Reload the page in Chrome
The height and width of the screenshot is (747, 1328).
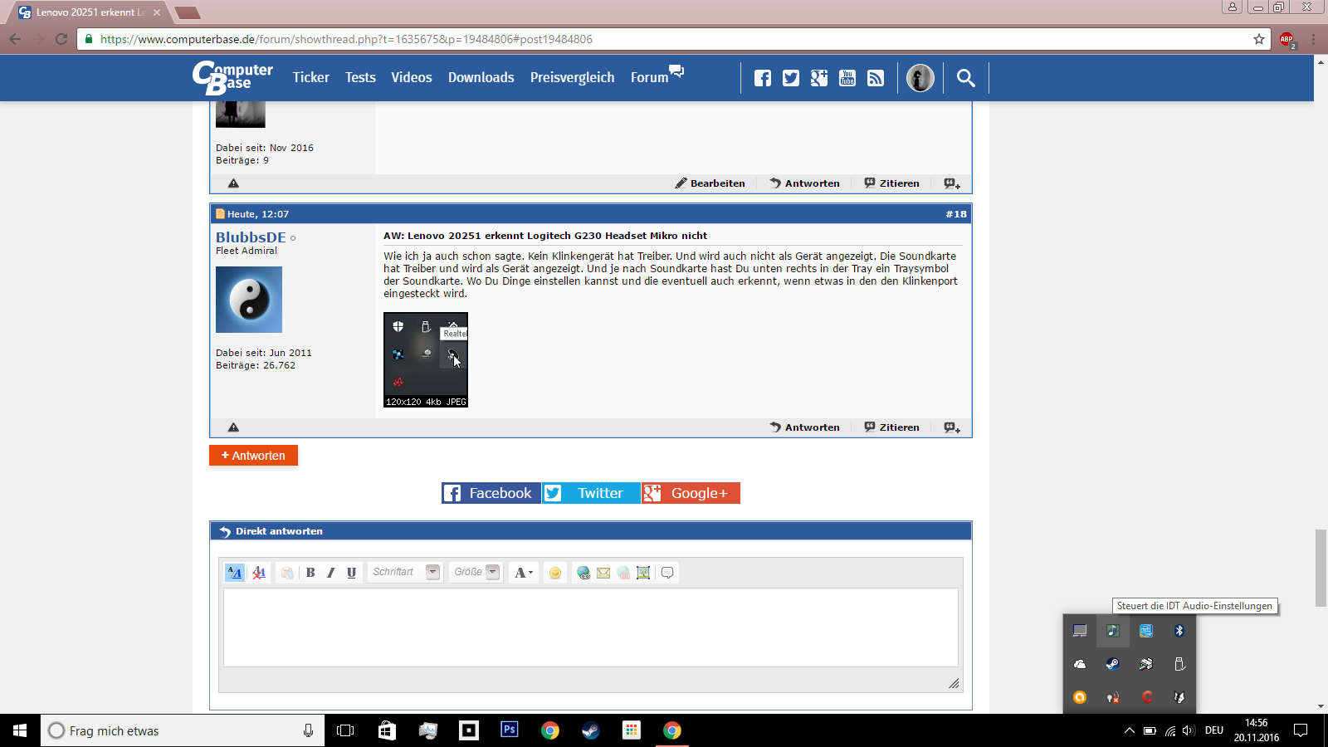point(61,39)
